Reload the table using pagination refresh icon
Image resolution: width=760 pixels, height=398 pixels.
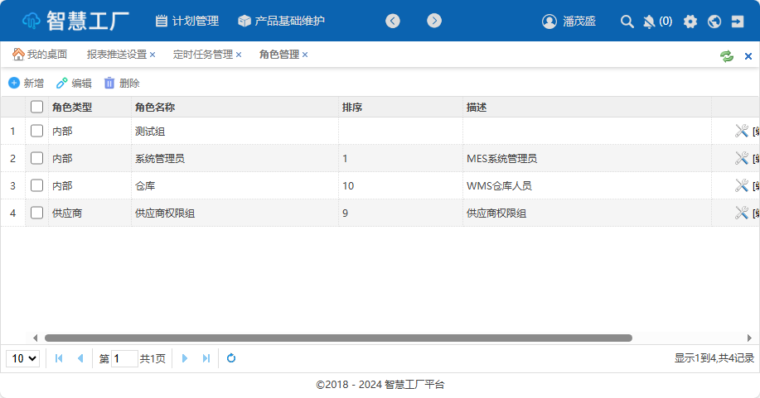[x=231, y=358]
